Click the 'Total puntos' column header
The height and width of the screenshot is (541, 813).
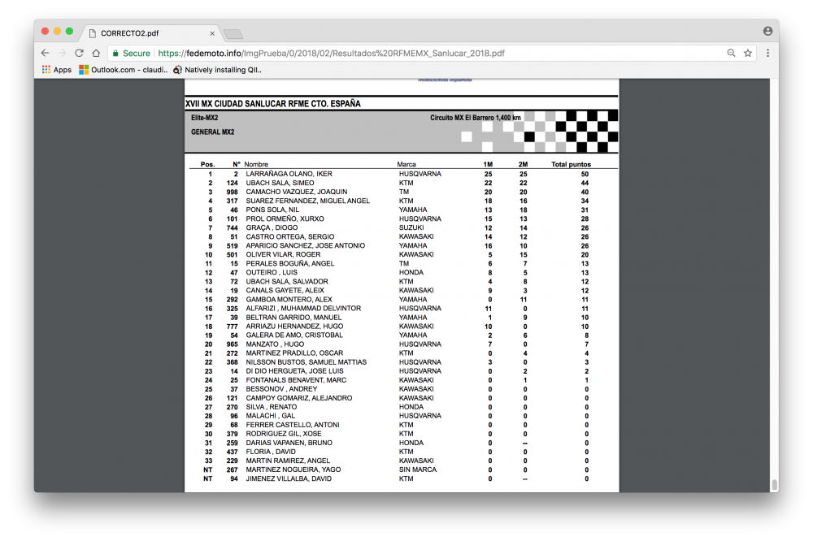[x=571, y=164]
